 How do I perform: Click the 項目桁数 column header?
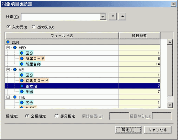(140, 36)
